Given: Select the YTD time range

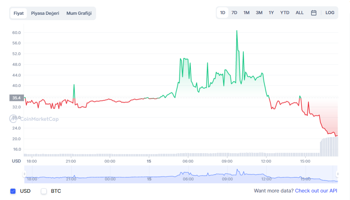Looking at the screenshot, I should coord(285,13).
